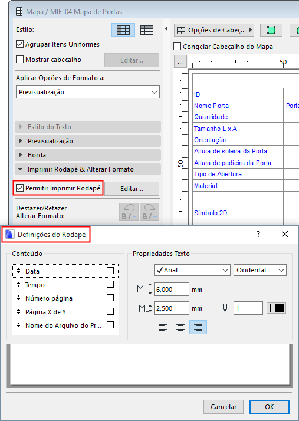Confirm footer settings with OK
This screenshot has width=299, height=421.
coord(270,407)
